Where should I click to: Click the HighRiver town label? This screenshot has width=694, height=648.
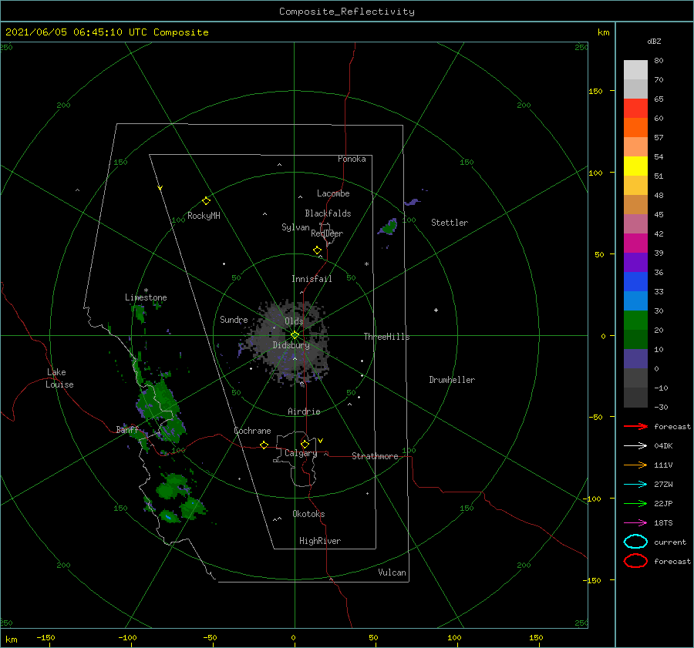pos(320,541)
